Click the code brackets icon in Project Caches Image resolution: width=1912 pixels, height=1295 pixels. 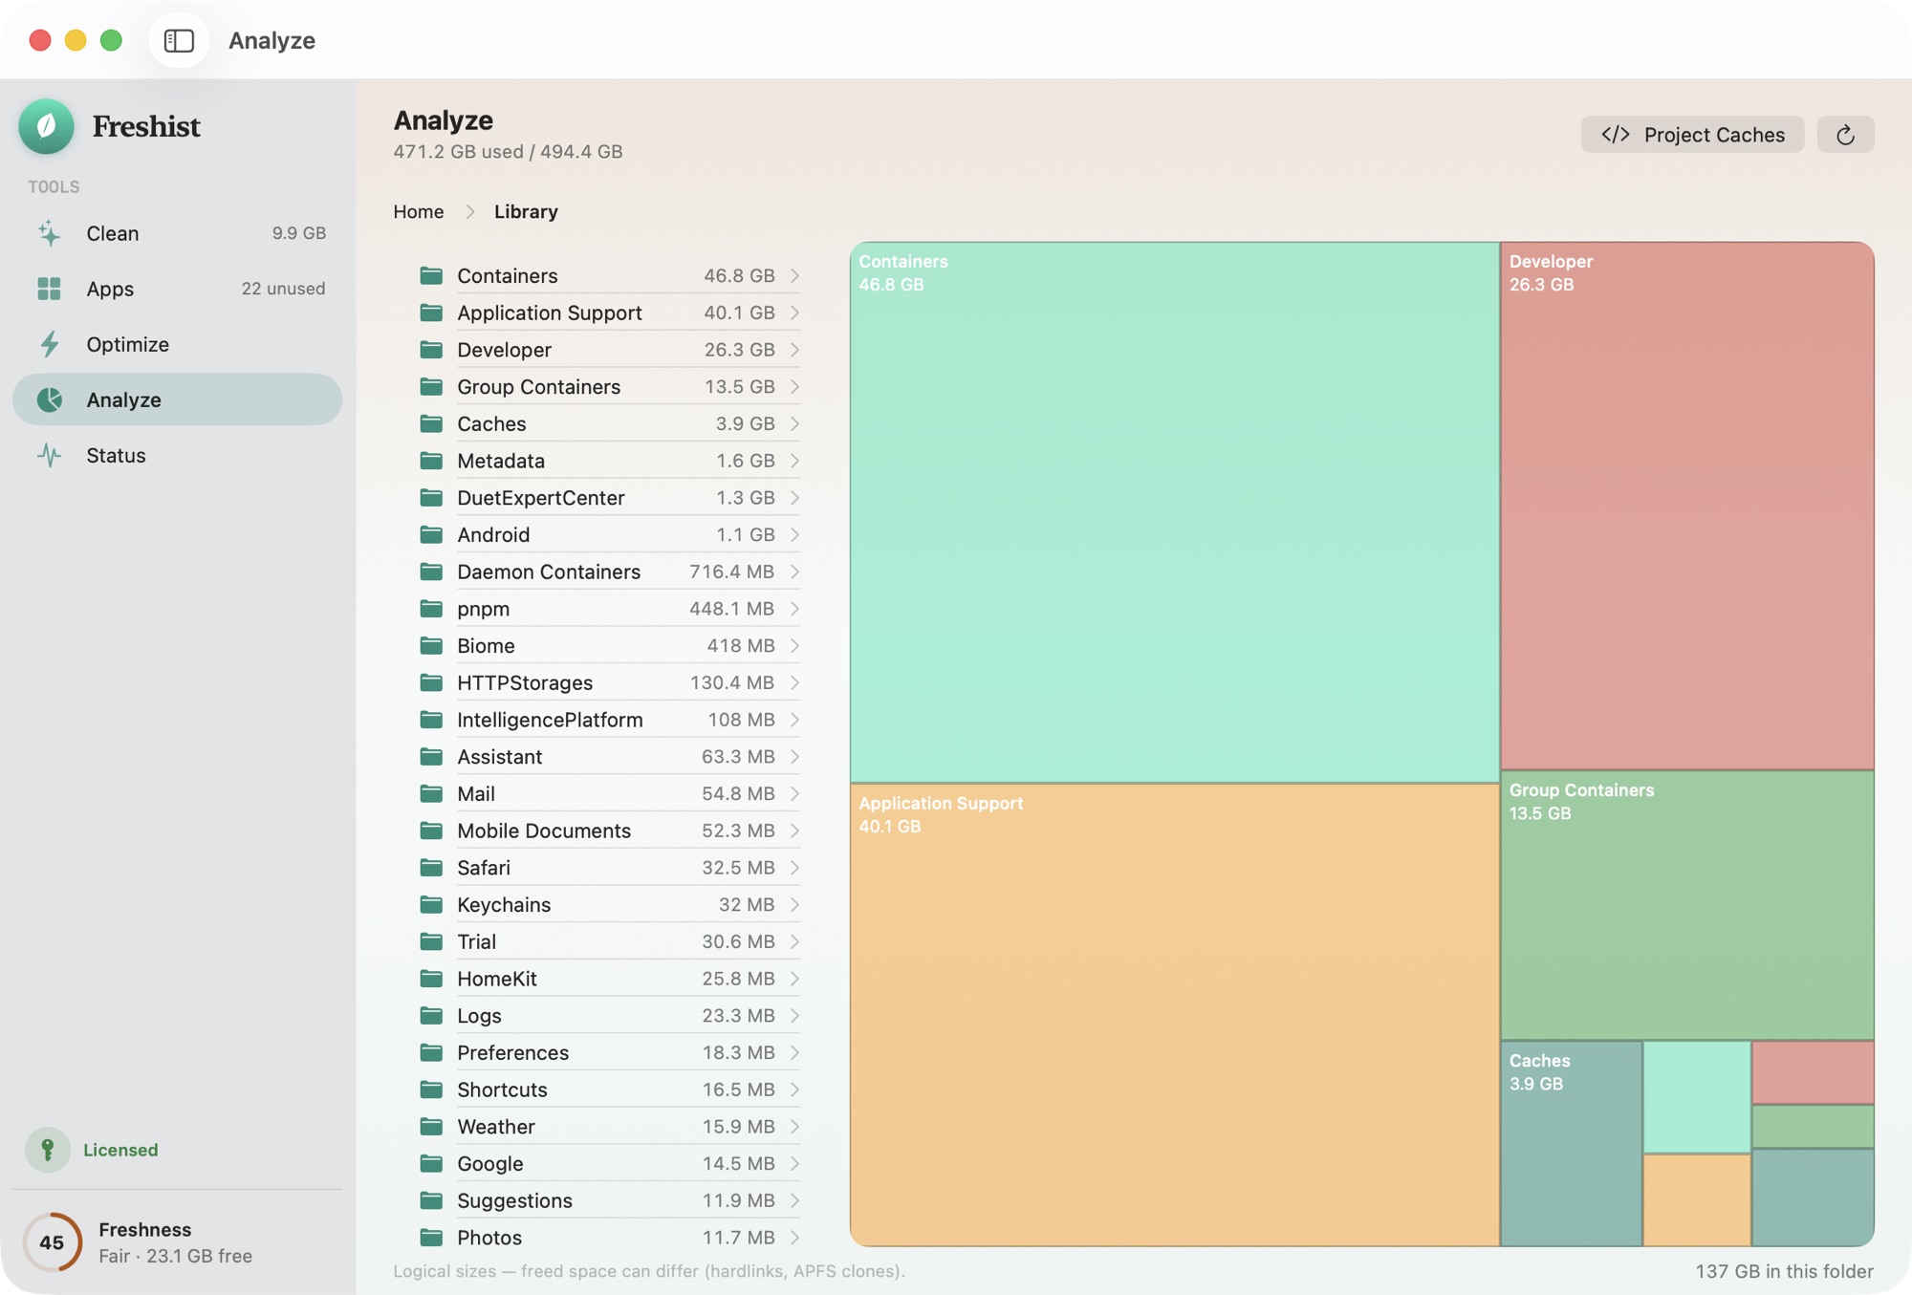click(x=1616, y=135)
